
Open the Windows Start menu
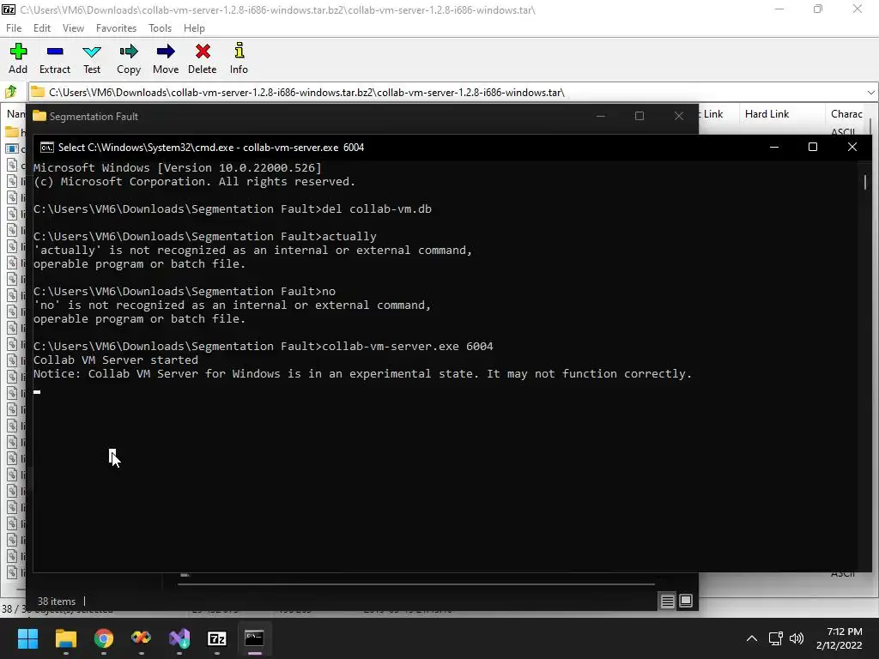tap(27, 638)
